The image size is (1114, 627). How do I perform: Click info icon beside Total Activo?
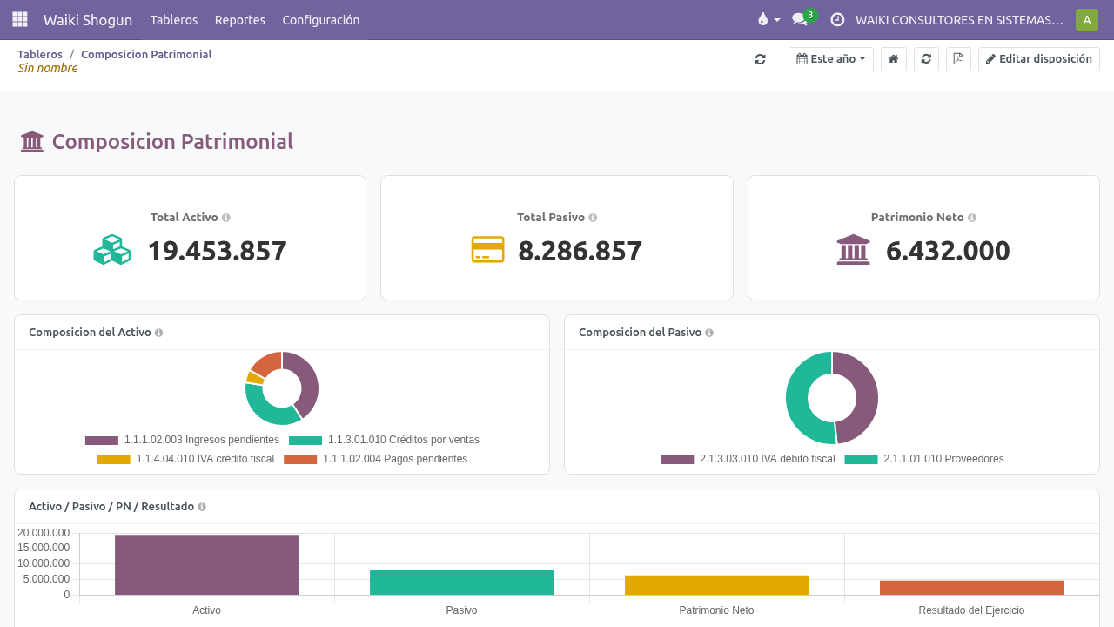(x=226, y=218)
